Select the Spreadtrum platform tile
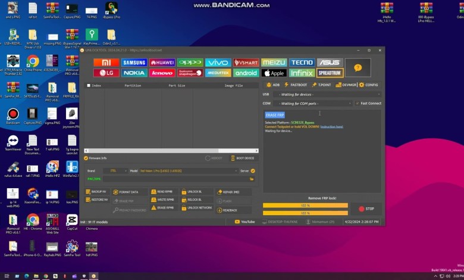This screenshot has height=280, width=464. pos(330,73)
